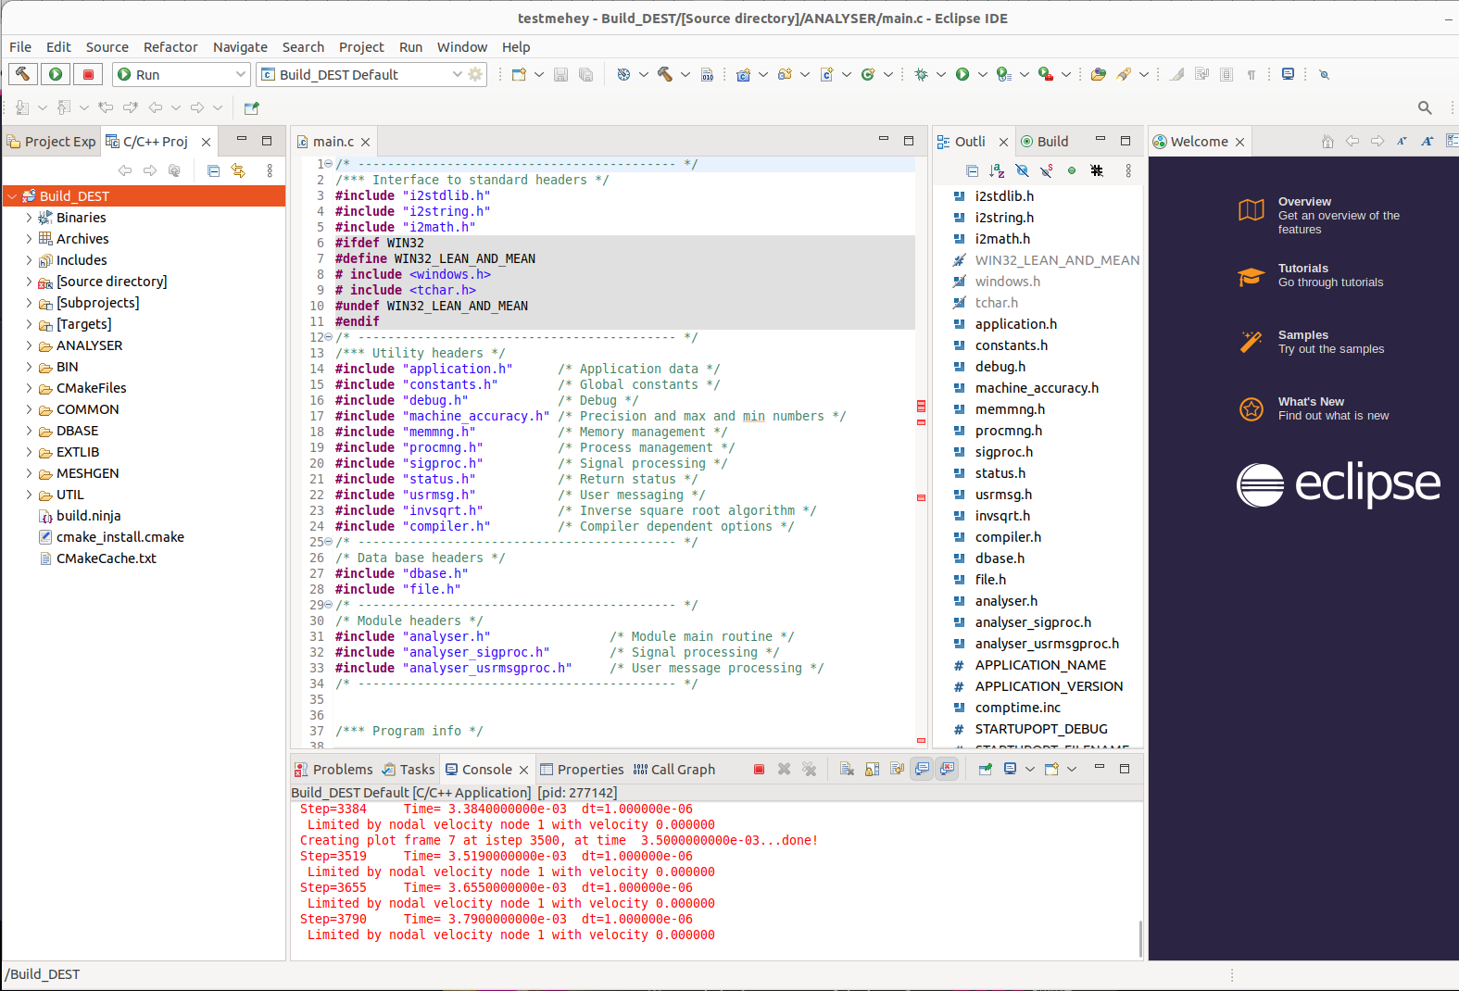
Task: Toggle Show Console When Standard Error Changes
Action: coord(947,769)
